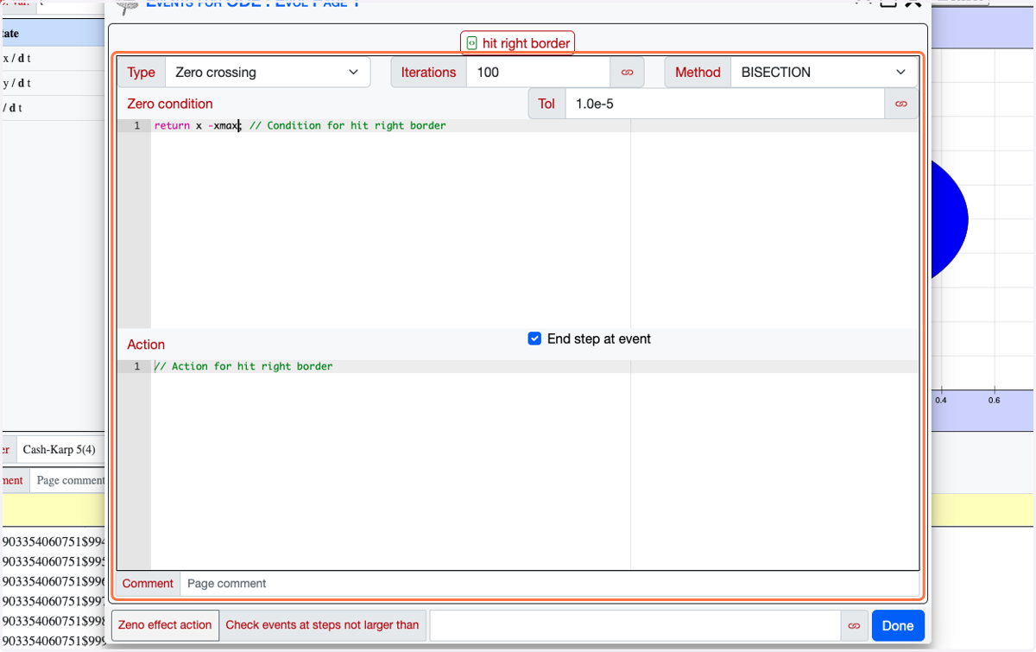Select the Comment label in events dialog

point(148,584)
